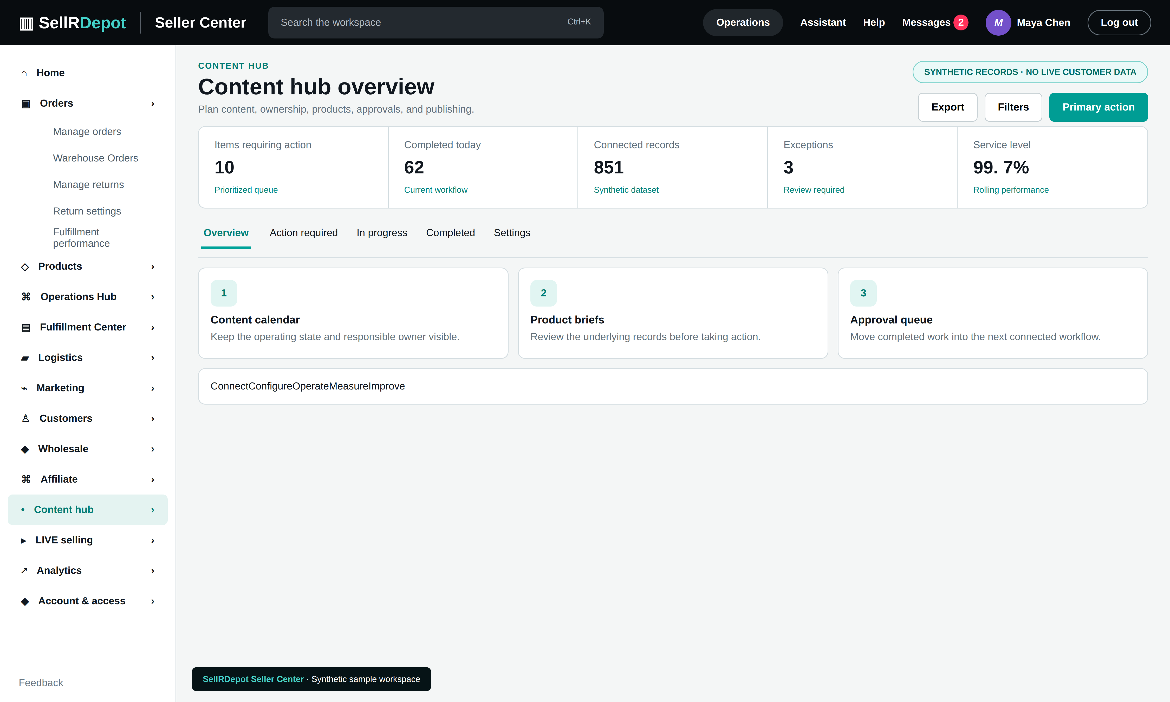Click the Prioritized queue link
The image size is (1170, 702).
(246, 190)
